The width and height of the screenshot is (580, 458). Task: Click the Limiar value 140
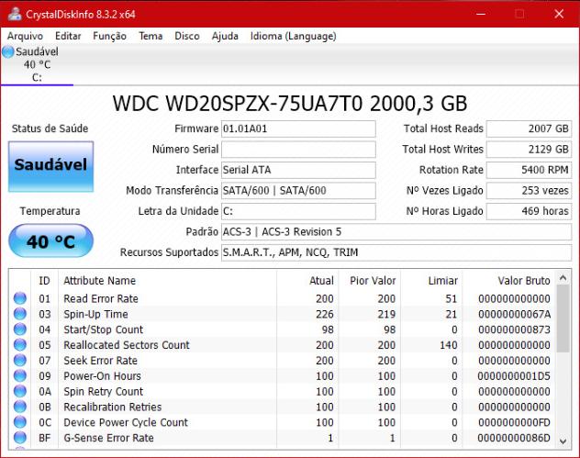click(449, 345)
